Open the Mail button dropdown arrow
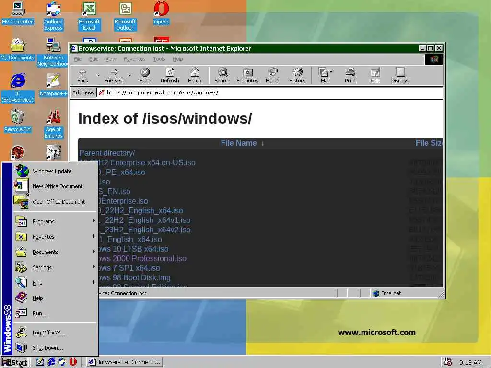The width and height of the screenshot is (491, 368). 331,72
